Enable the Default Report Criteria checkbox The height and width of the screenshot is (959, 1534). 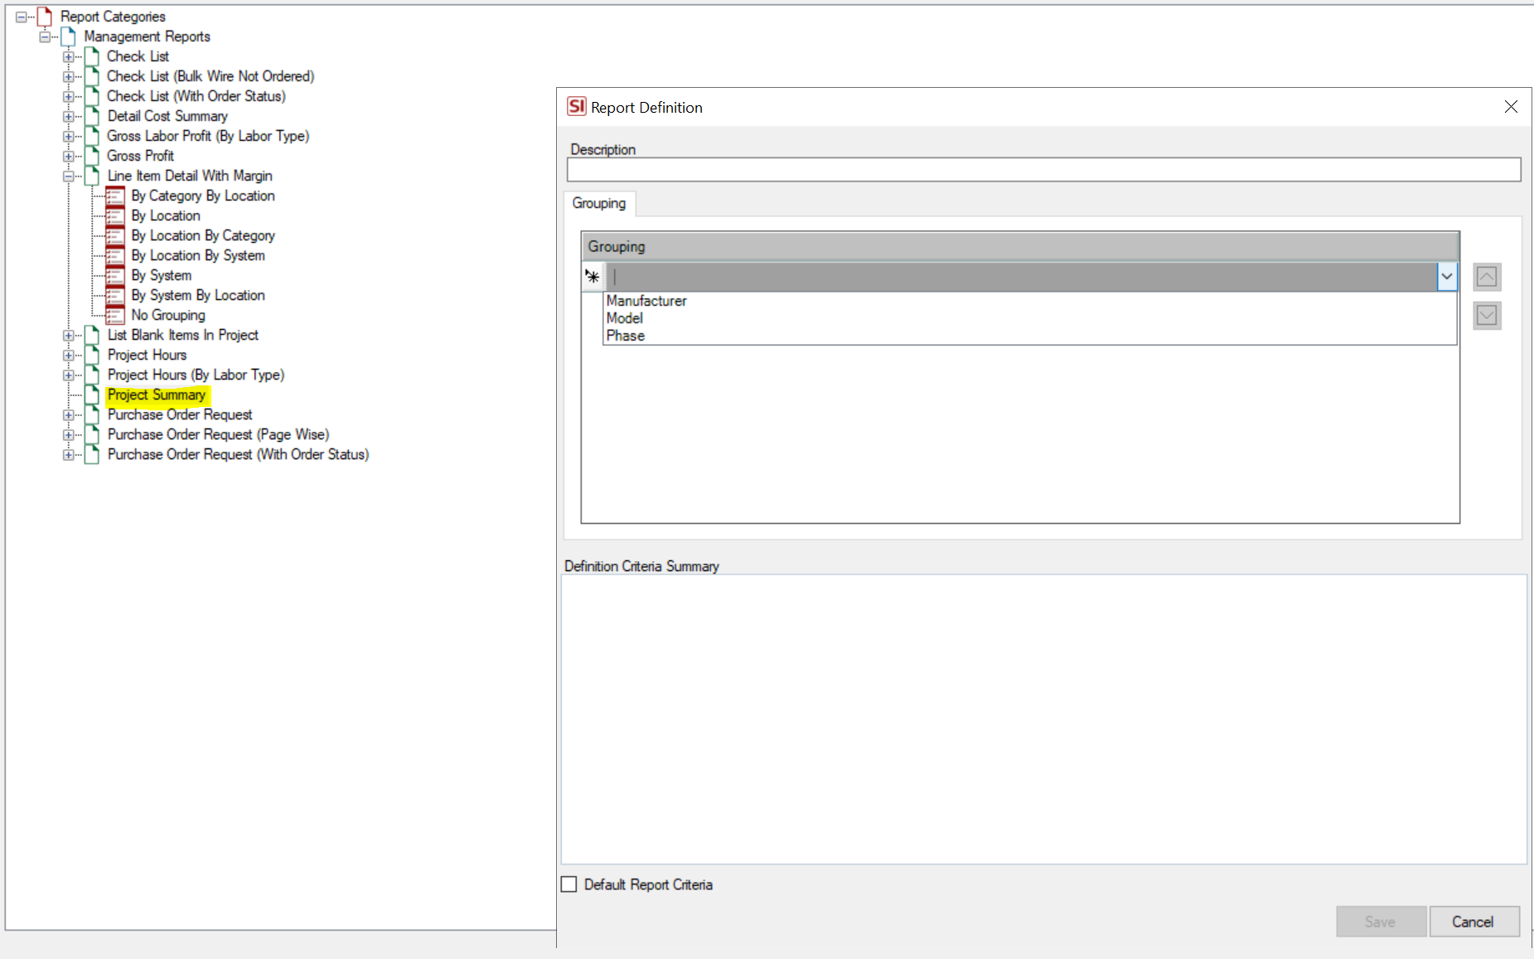[569, 884]
